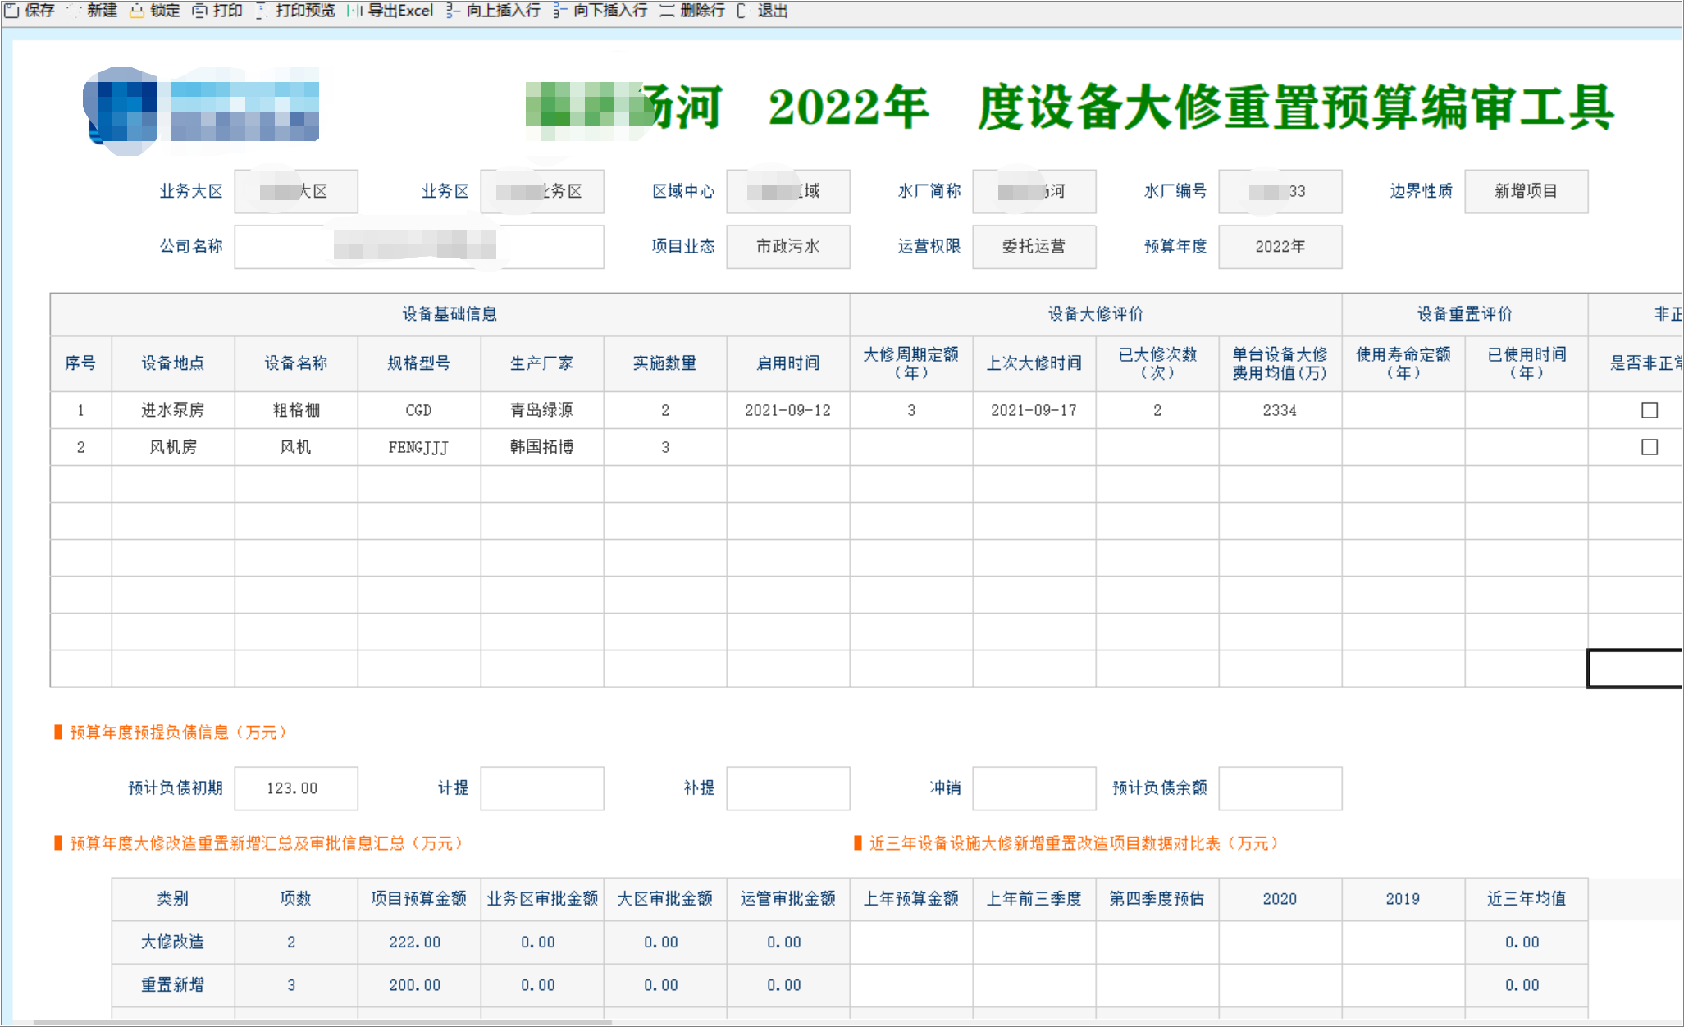
Task: Click the 222.00 项目预算金额 cell
Action: [x=419, y=943]
